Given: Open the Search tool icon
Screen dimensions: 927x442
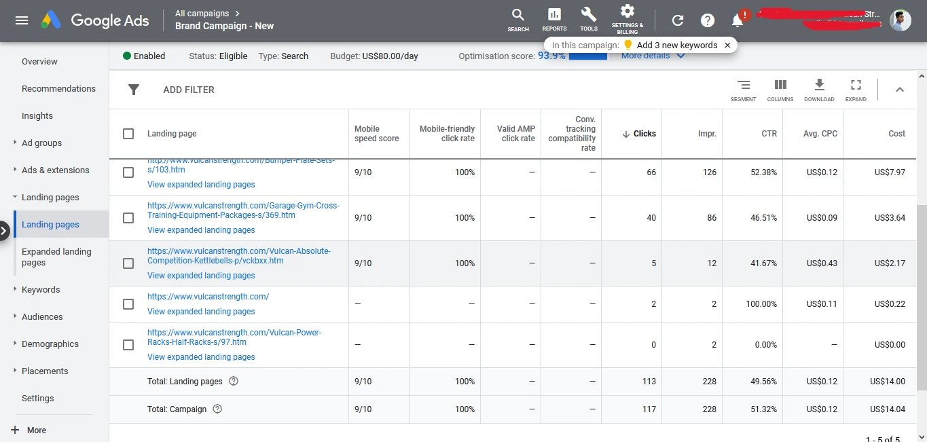Looking at the screenshot, I should tap(518, 20).
